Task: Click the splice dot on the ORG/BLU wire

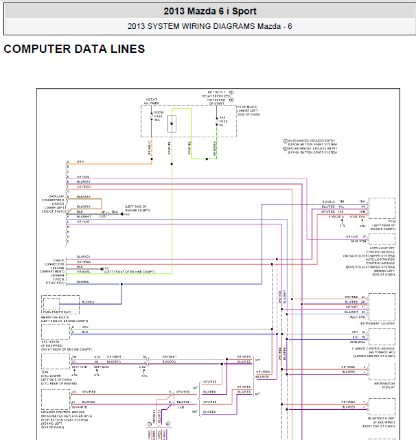Action: point(152,159)
